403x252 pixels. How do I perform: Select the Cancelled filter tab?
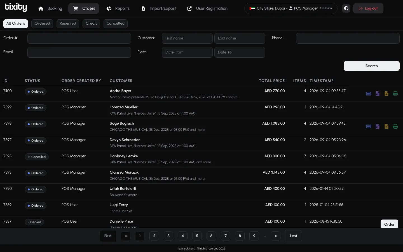116,24
